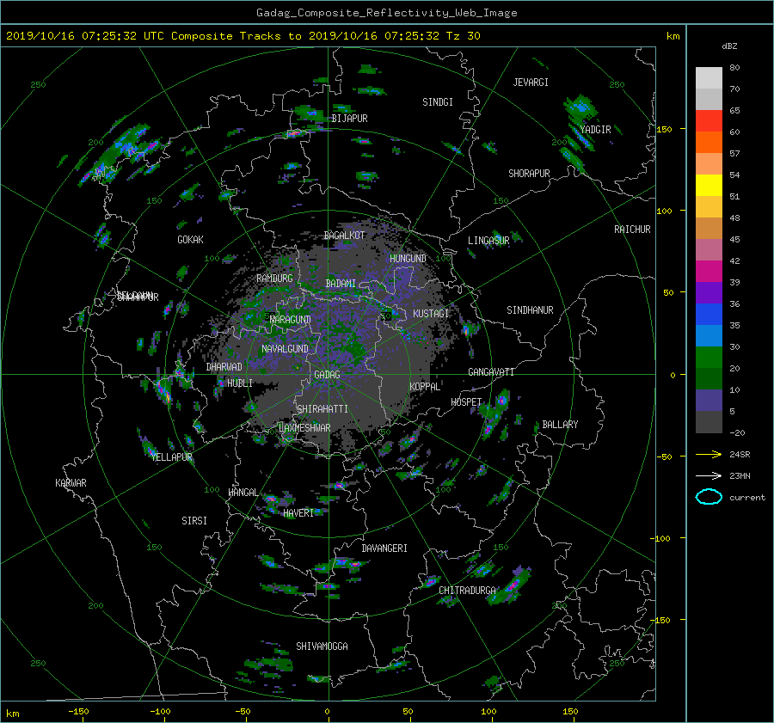Click the LAXMESHWAR city label

304,428
